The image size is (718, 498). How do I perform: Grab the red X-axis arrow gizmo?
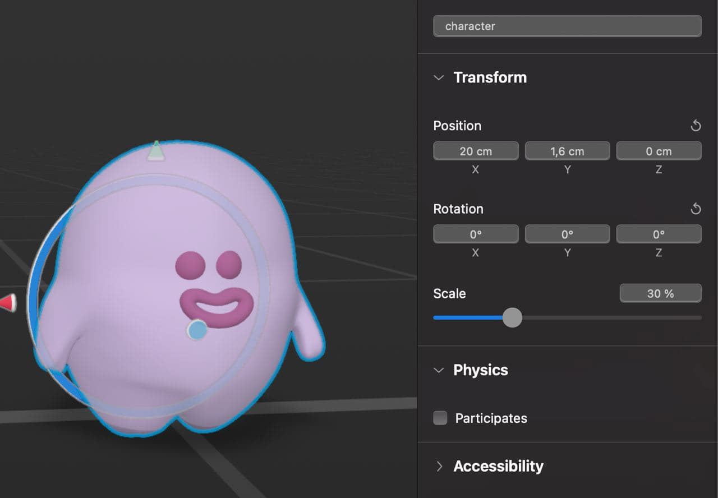pos(8,303)
